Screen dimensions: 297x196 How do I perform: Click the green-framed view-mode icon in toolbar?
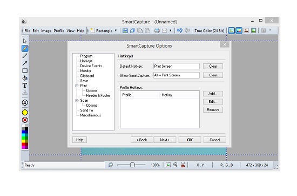point(253,30)
